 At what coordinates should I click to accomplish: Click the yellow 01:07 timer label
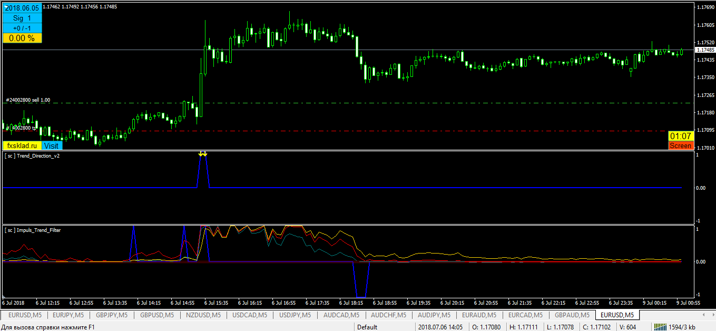coord(681,136)
